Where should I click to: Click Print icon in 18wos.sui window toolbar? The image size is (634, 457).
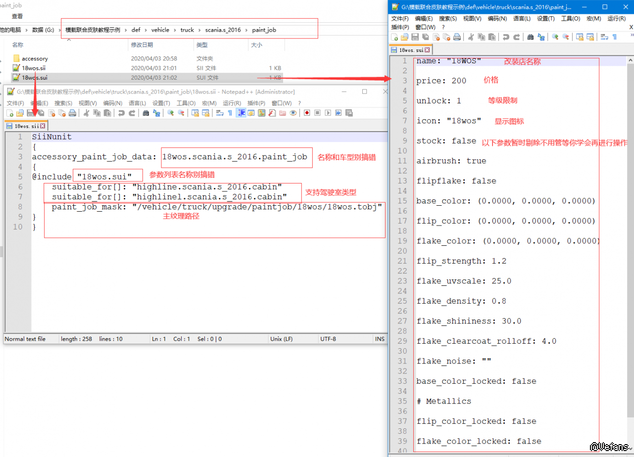click(x=457, y=37)
